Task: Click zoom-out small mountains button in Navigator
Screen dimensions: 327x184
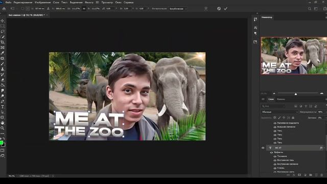Action: [x=274, y=93]
